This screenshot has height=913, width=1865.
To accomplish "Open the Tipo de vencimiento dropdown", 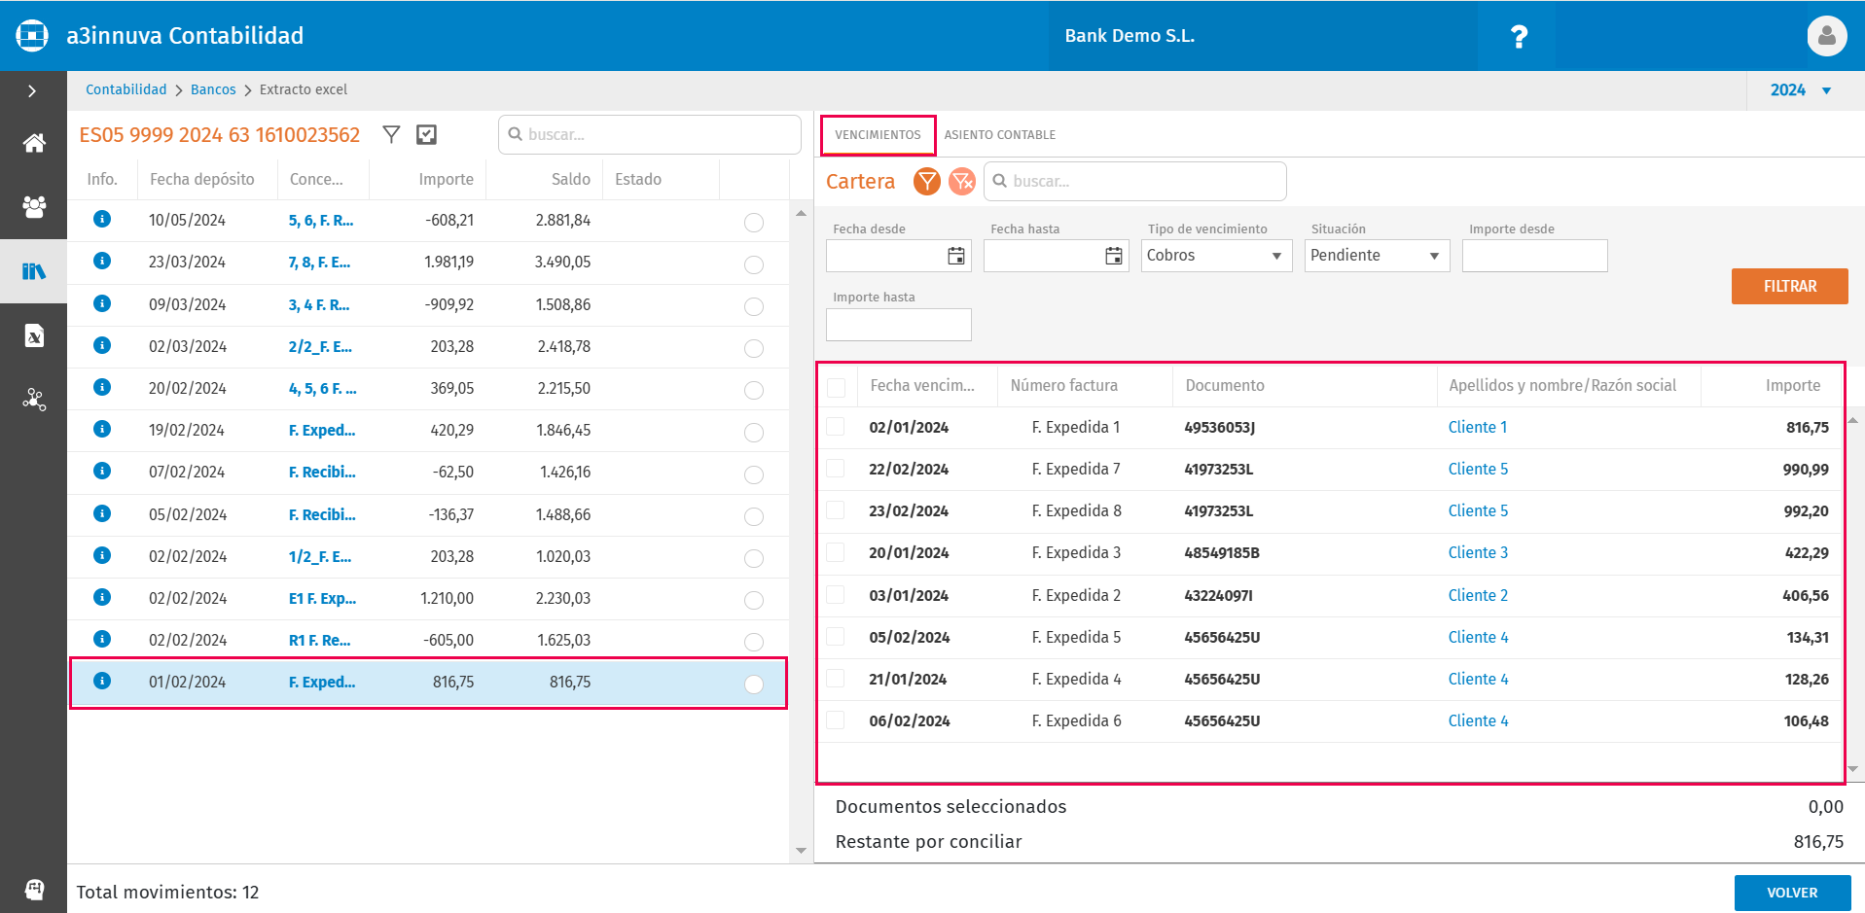I will [1215, 256].
